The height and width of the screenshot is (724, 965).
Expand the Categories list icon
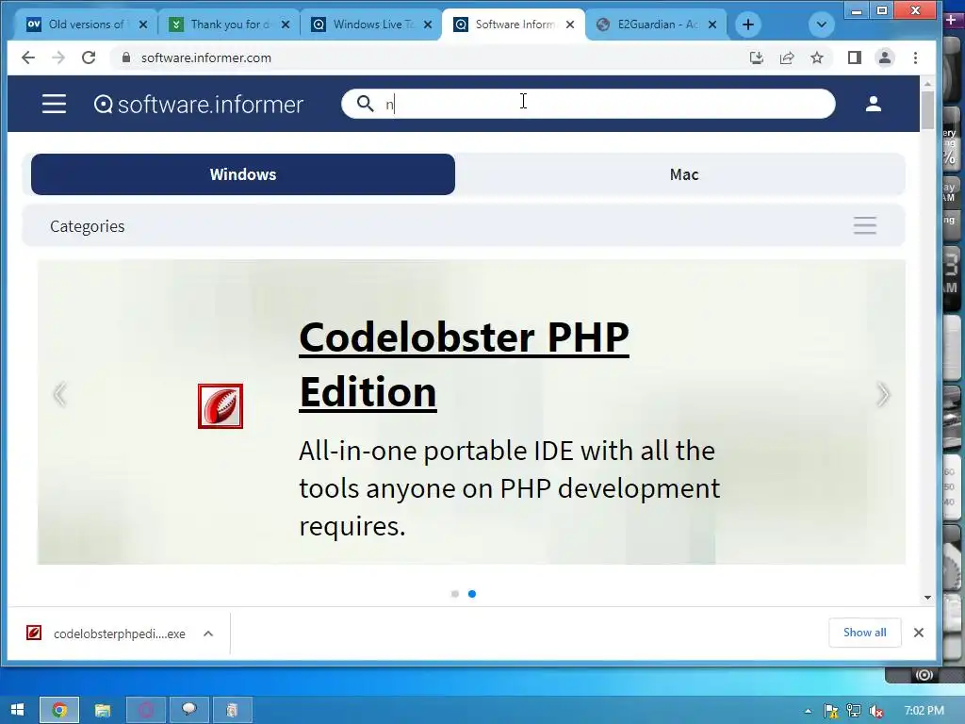click(865, 225)
